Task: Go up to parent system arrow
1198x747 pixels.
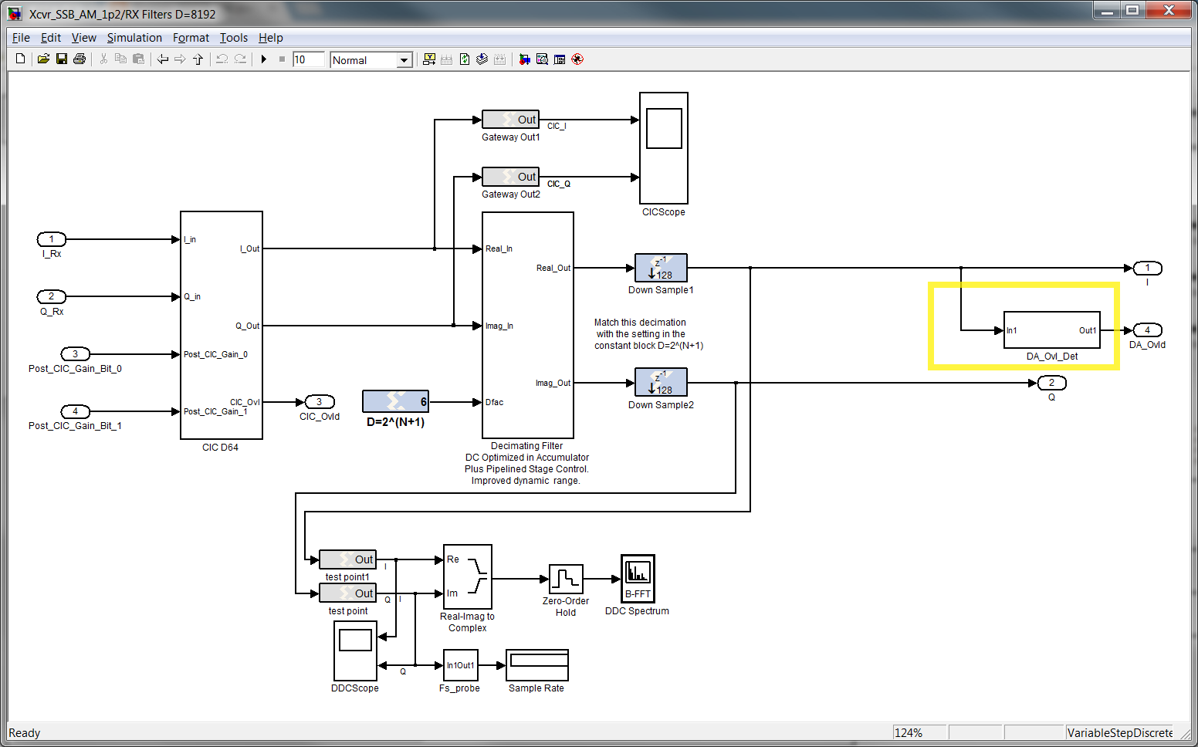Action: [x=198, y=59]
